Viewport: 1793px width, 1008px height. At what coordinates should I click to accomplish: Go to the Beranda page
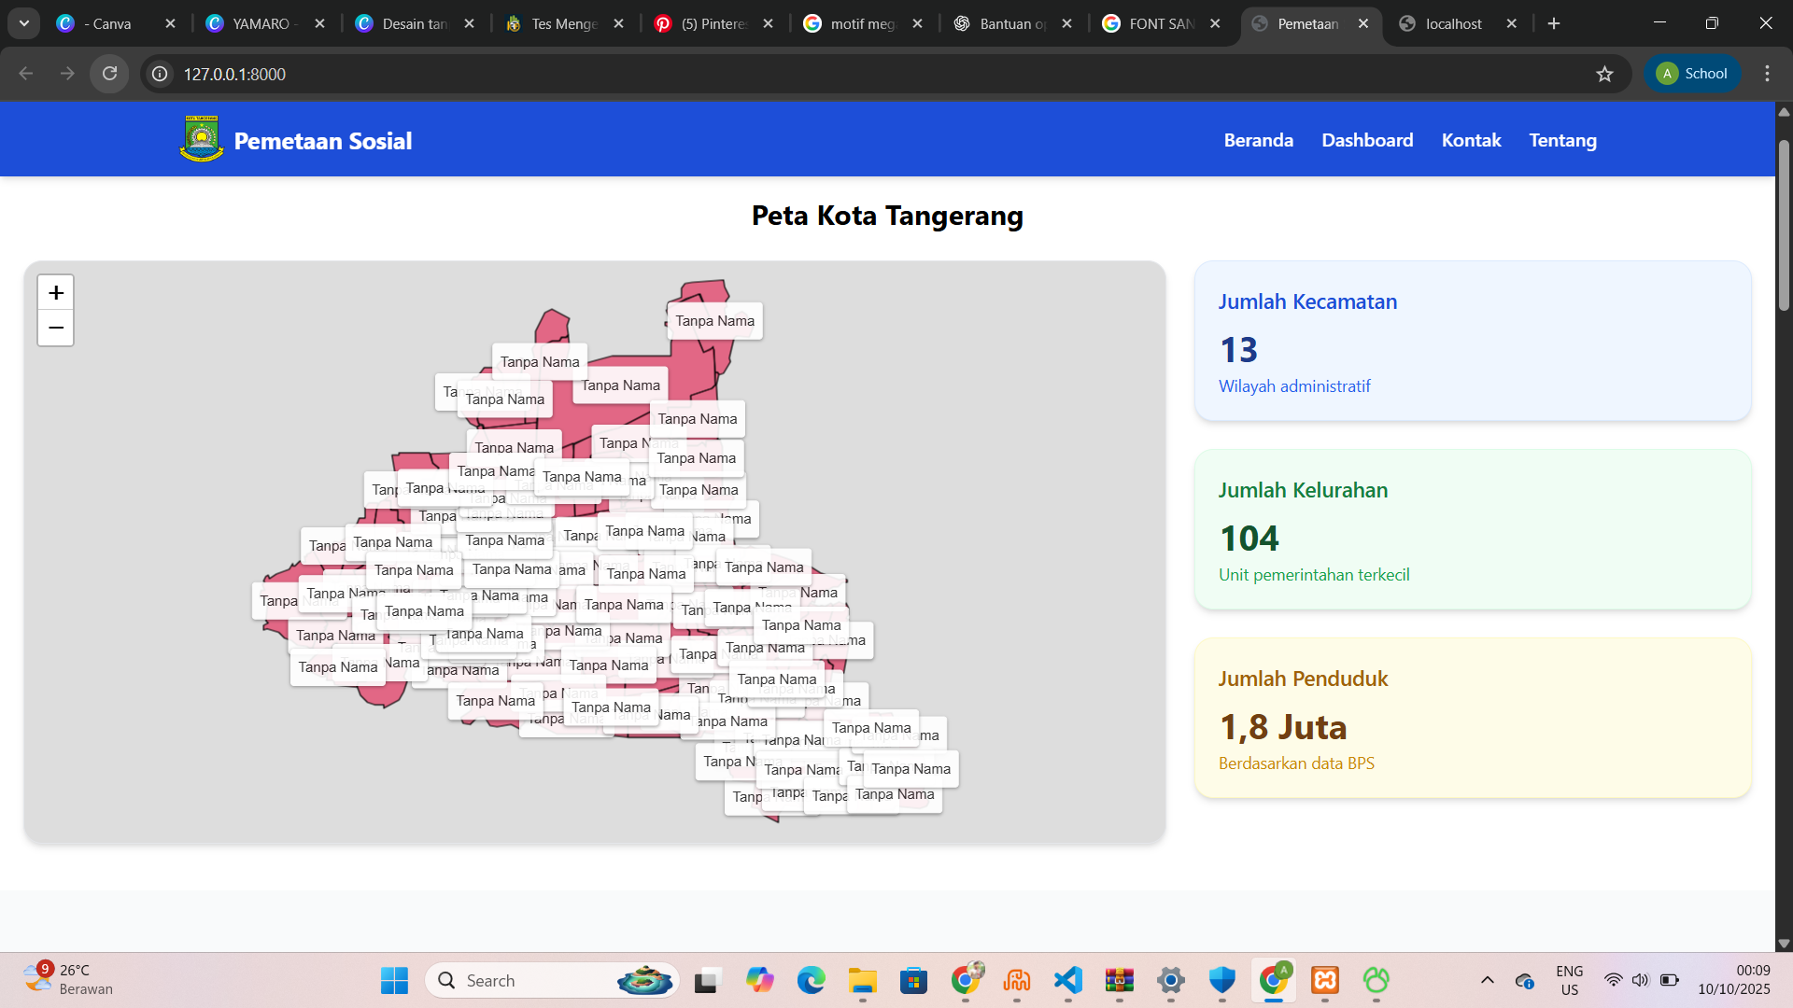point(1258,140)
